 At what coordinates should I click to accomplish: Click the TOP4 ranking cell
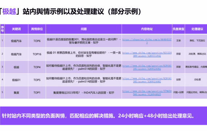tap(37, 67)
